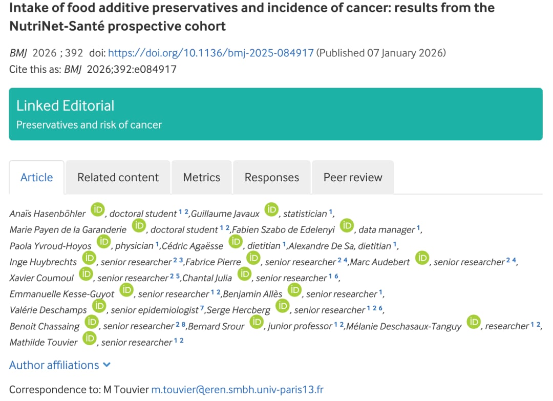Screen dimensions: 553x401
Task: Open Anaïs Hasenböhler's ORCID iD icon
Action: 98,209
